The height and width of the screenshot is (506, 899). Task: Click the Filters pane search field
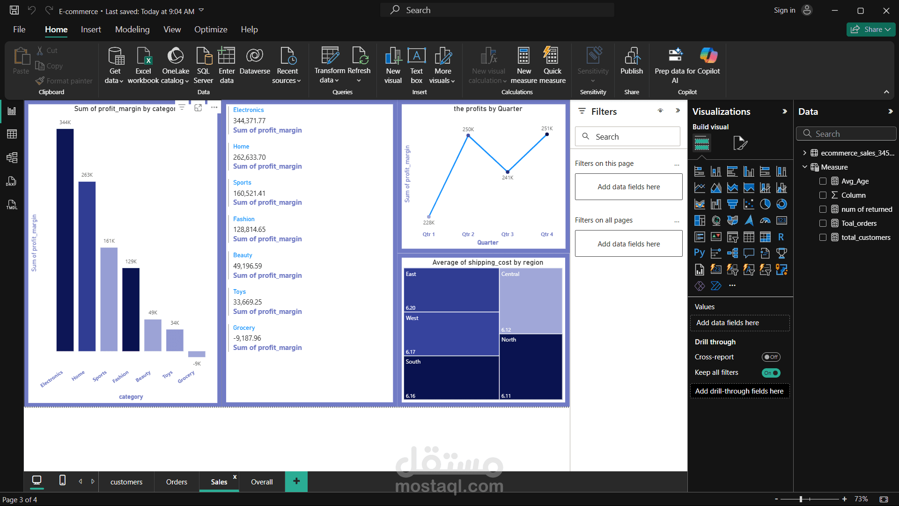coord(627,137)
